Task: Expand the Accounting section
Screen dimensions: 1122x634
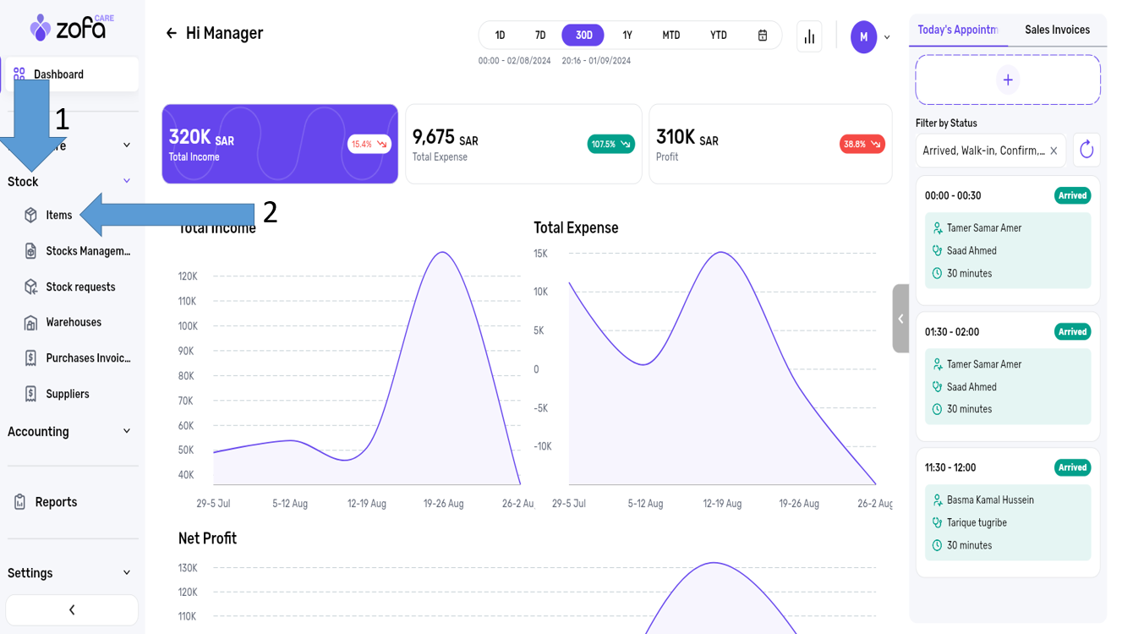Action: tap(127, 431)
